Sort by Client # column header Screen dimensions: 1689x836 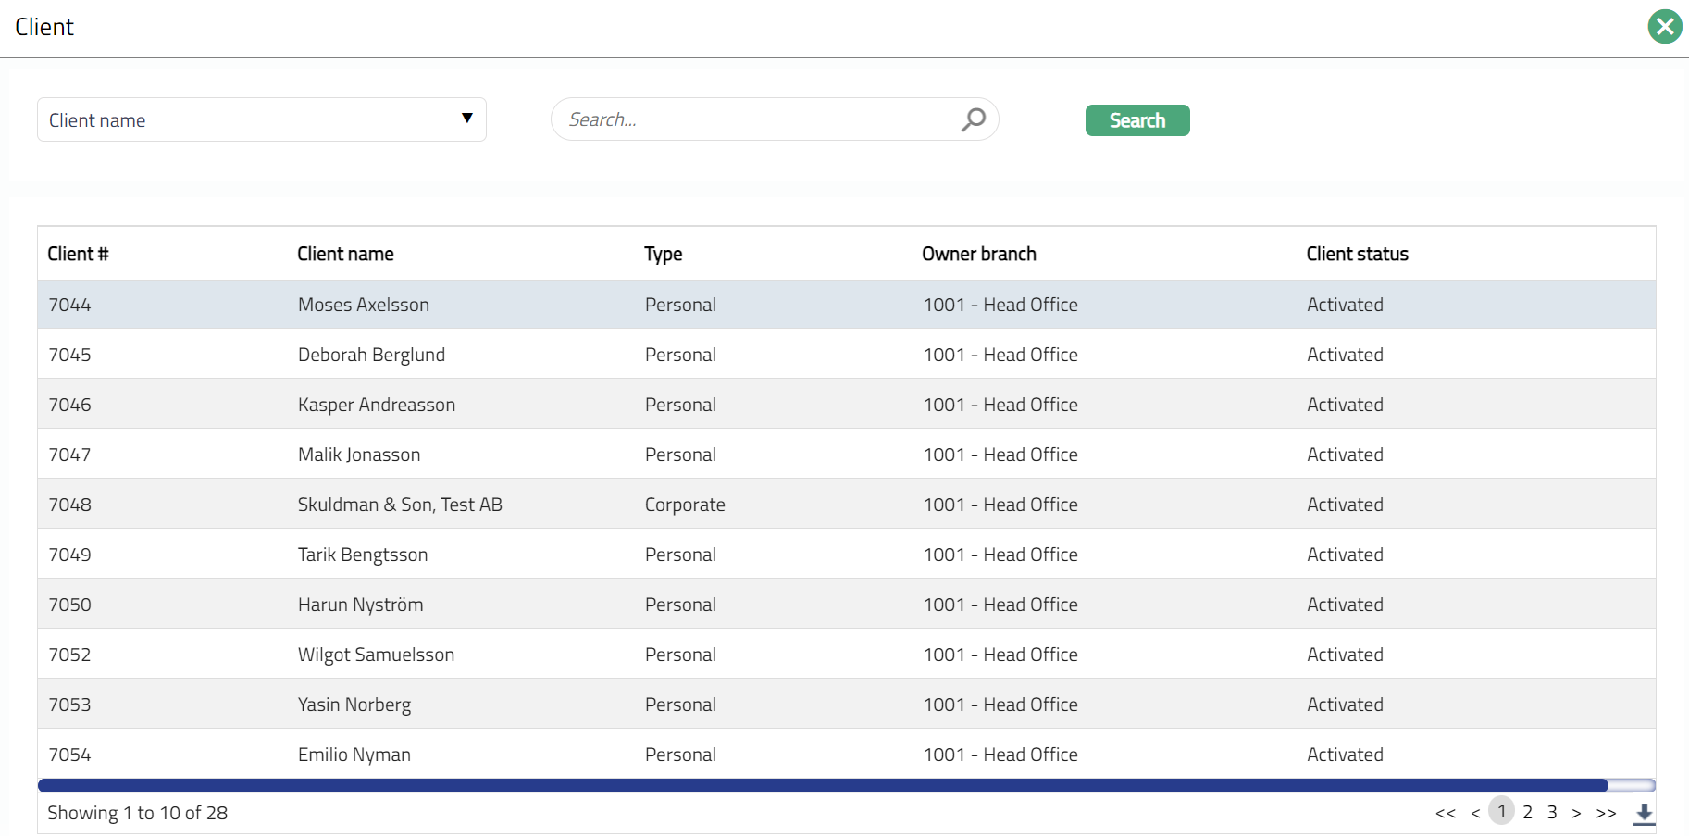point(78,254)
